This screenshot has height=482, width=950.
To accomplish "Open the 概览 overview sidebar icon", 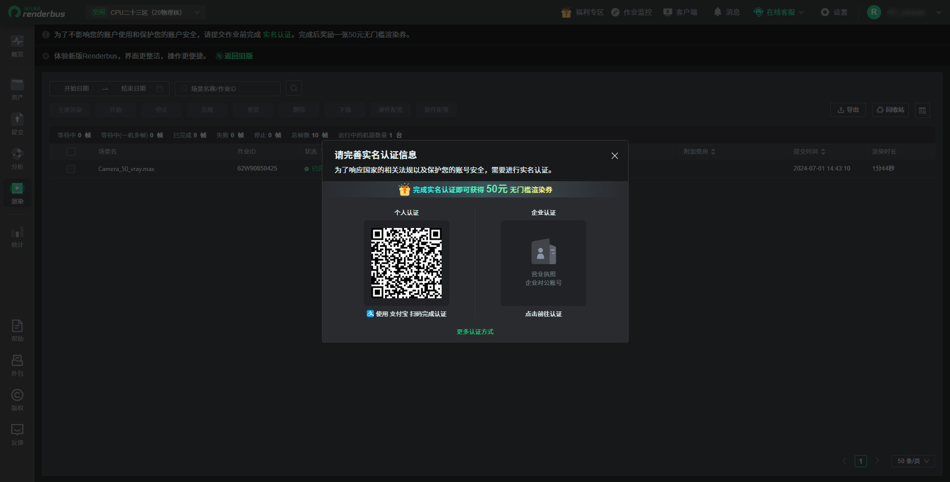I will click(17, 46).
